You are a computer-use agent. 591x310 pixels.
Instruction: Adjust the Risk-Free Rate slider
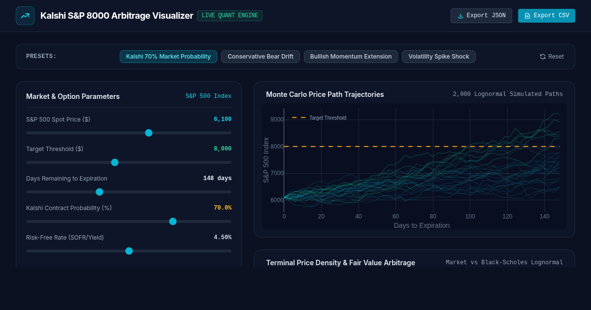point(129,251)
